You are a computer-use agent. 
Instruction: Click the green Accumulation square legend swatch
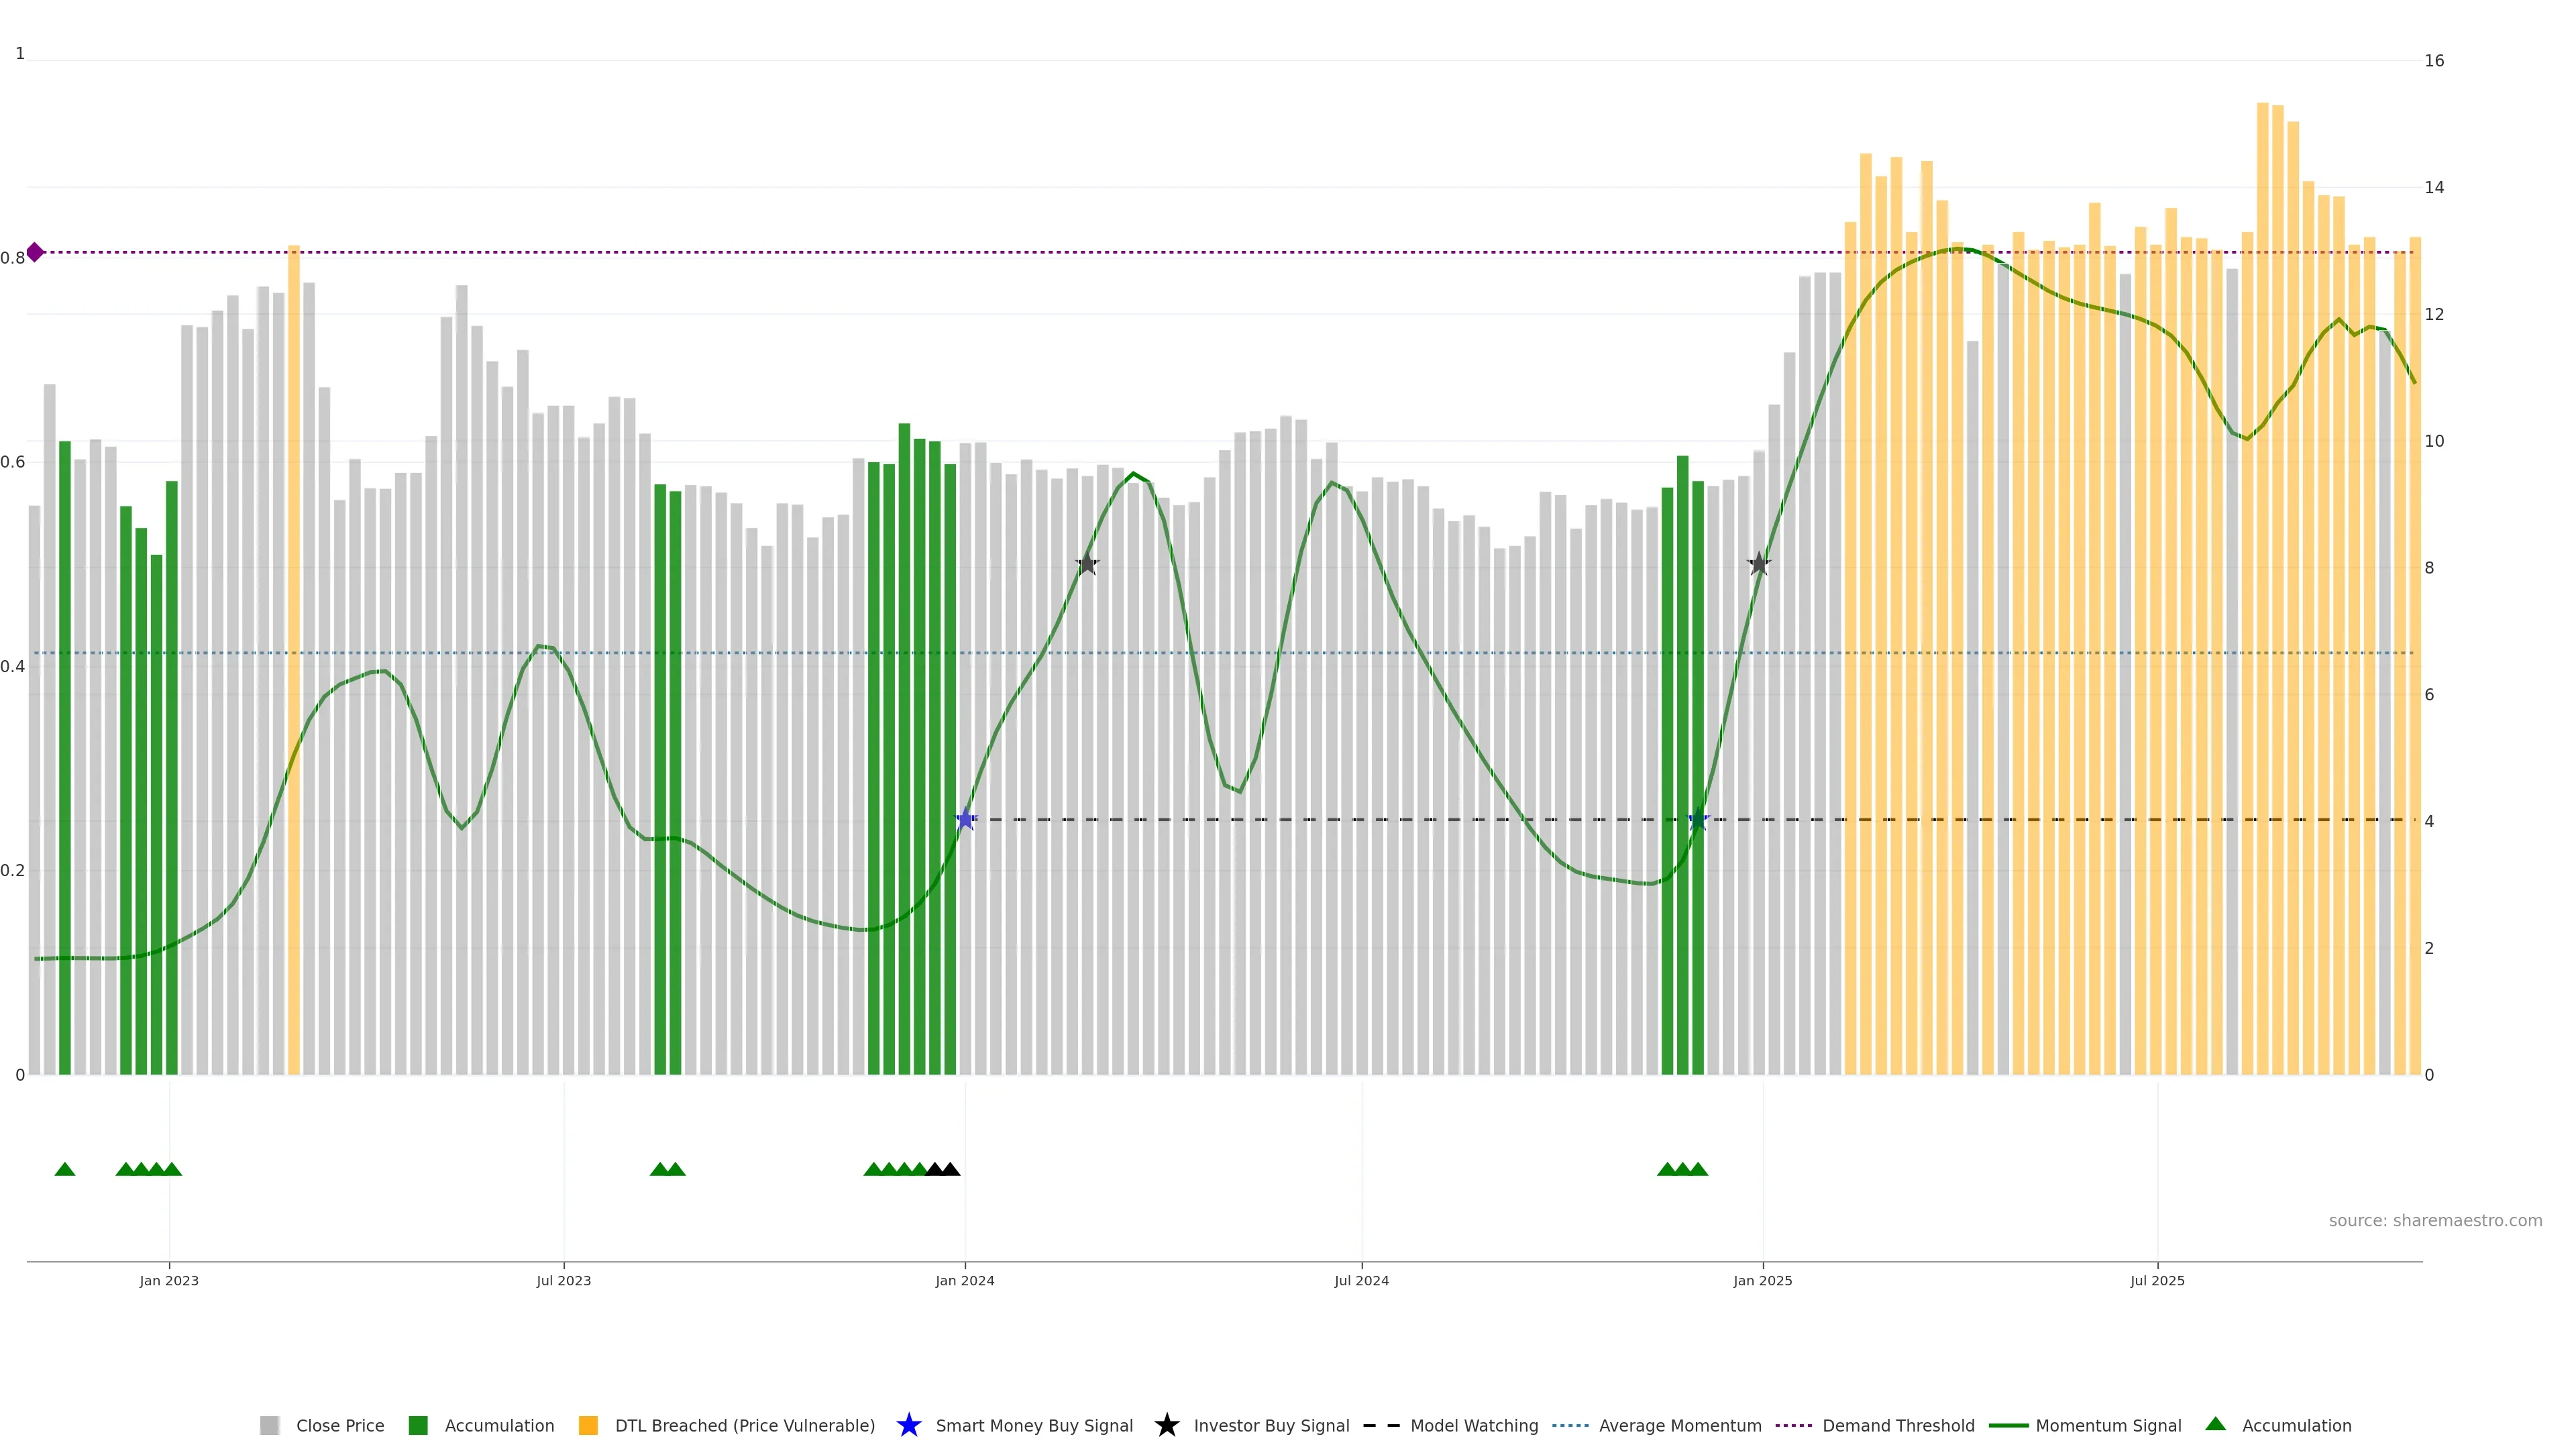pos(418,1425)
